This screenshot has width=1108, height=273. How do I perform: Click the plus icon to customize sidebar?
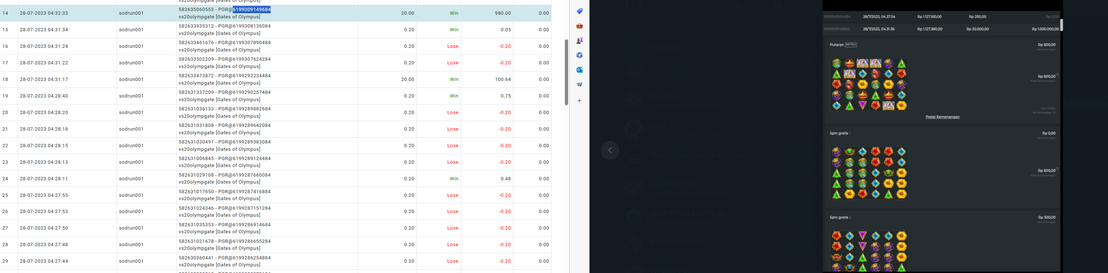[580, 101]
